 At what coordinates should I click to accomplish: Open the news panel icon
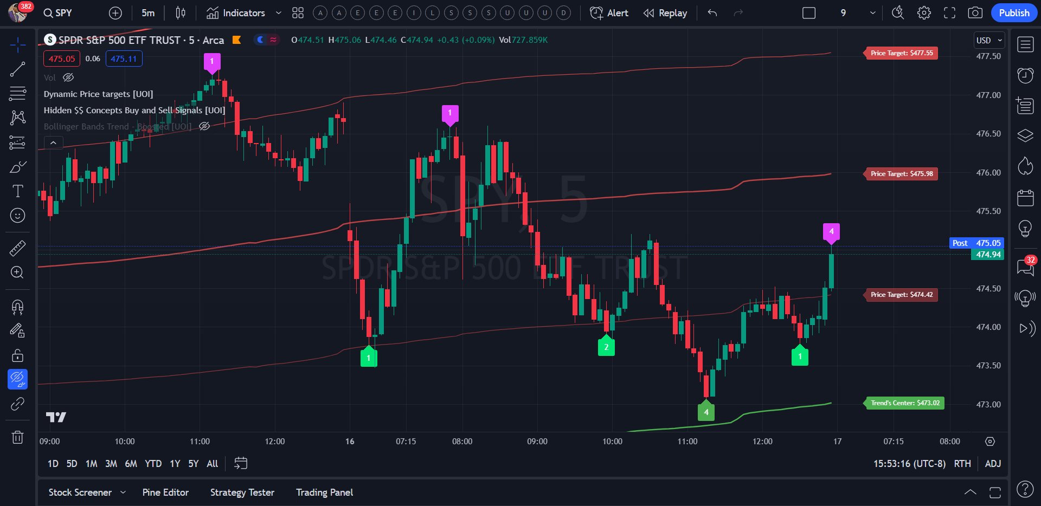click(x=1025, y=105)
